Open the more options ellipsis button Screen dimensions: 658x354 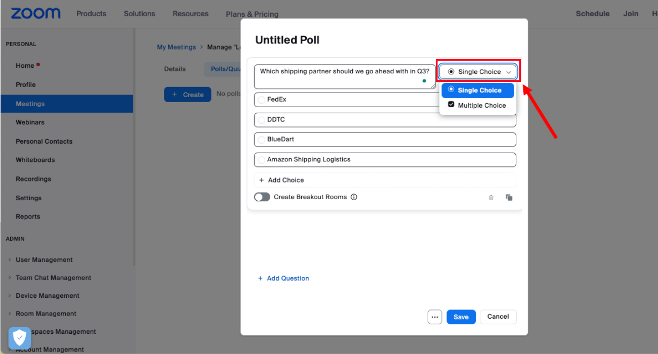(x=435, y=317)
